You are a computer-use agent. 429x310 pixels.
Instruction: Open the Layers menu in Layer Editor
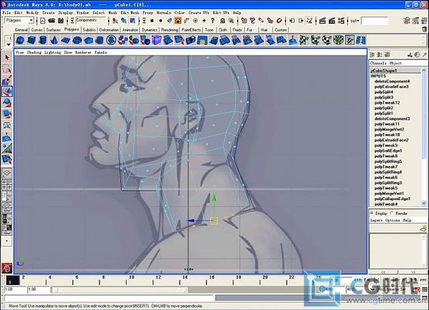click(376, 220)
